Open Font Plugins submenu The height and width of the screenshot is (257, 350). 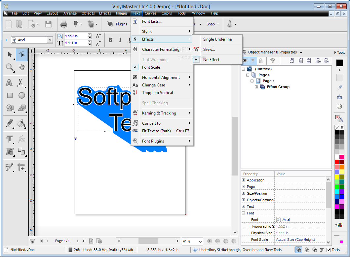coord(162,141)
